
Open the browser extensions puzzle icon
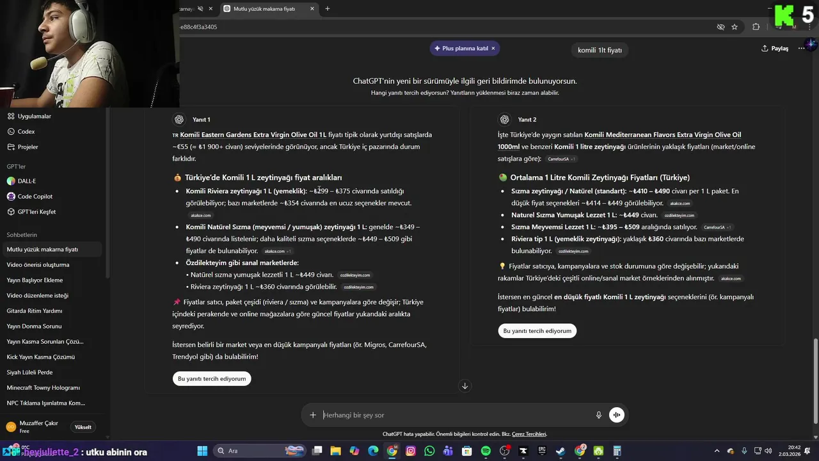tap(756, 27)
